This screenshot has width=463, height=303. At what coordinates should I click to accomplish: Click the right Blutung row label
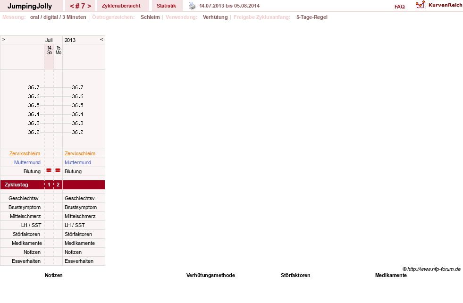coord(73,172)
